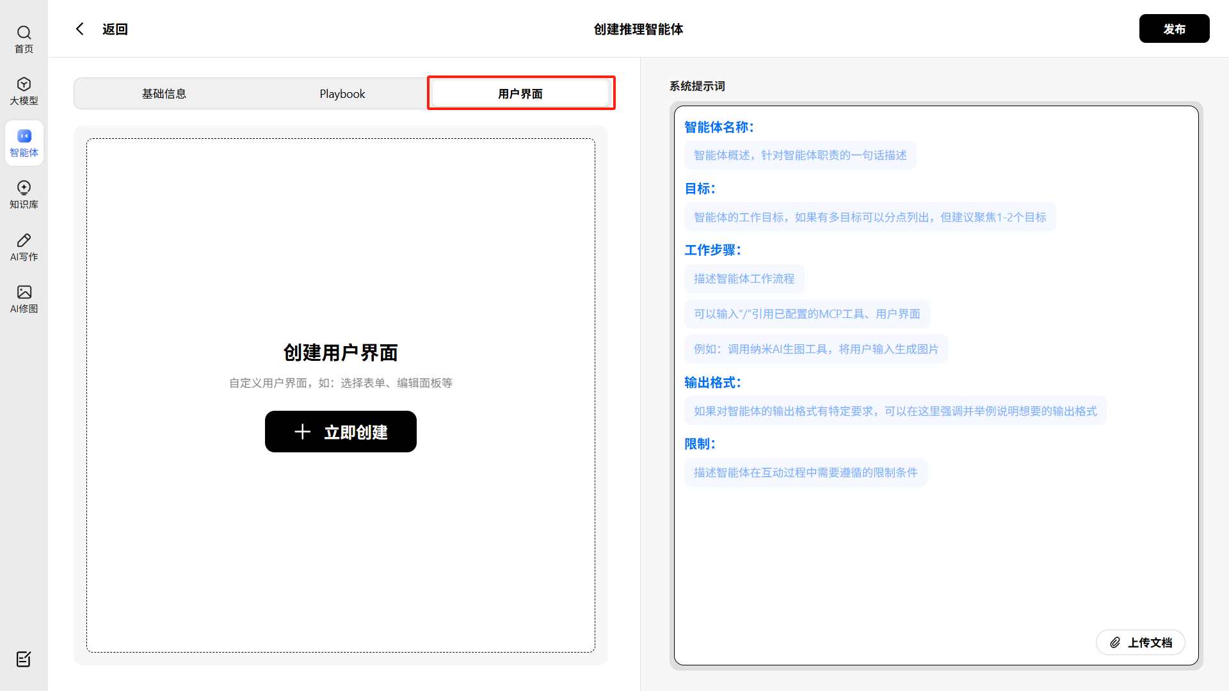Open the AI修图 image icon

(x=24, y=292)
